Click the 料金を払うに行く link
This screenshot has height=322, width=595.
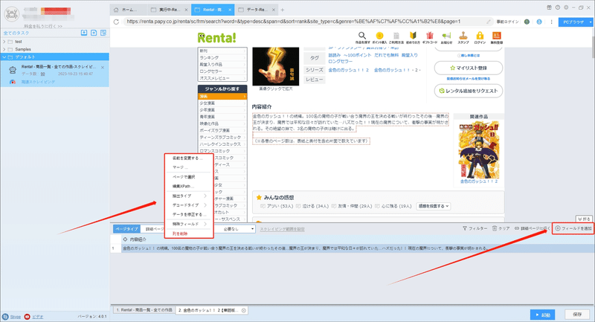point(43,26)
